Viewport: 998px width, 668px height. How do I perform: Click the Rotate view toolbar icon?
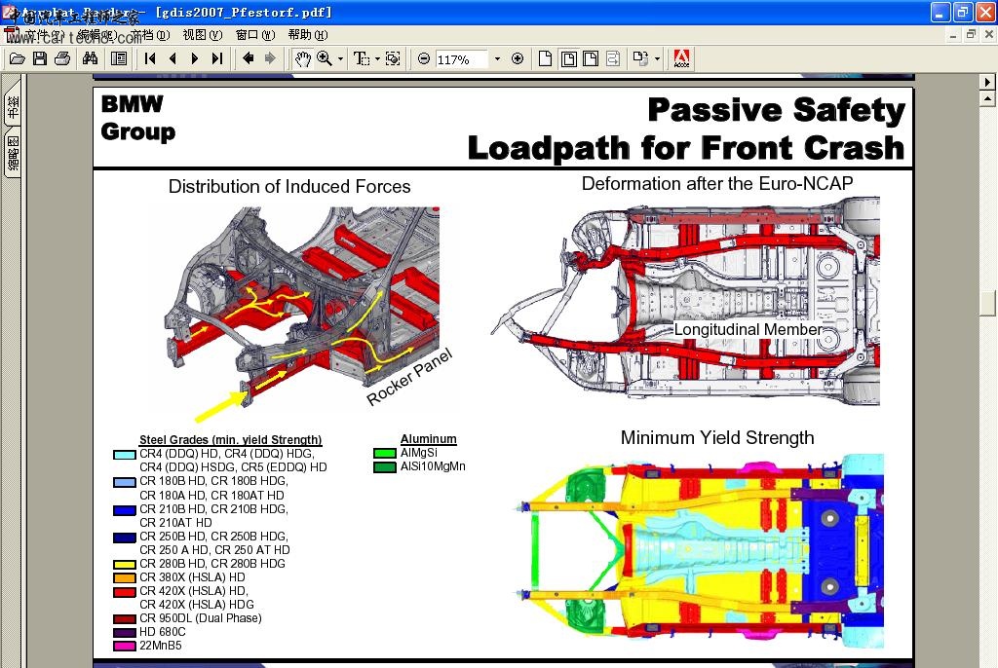[x=640, y=59]
